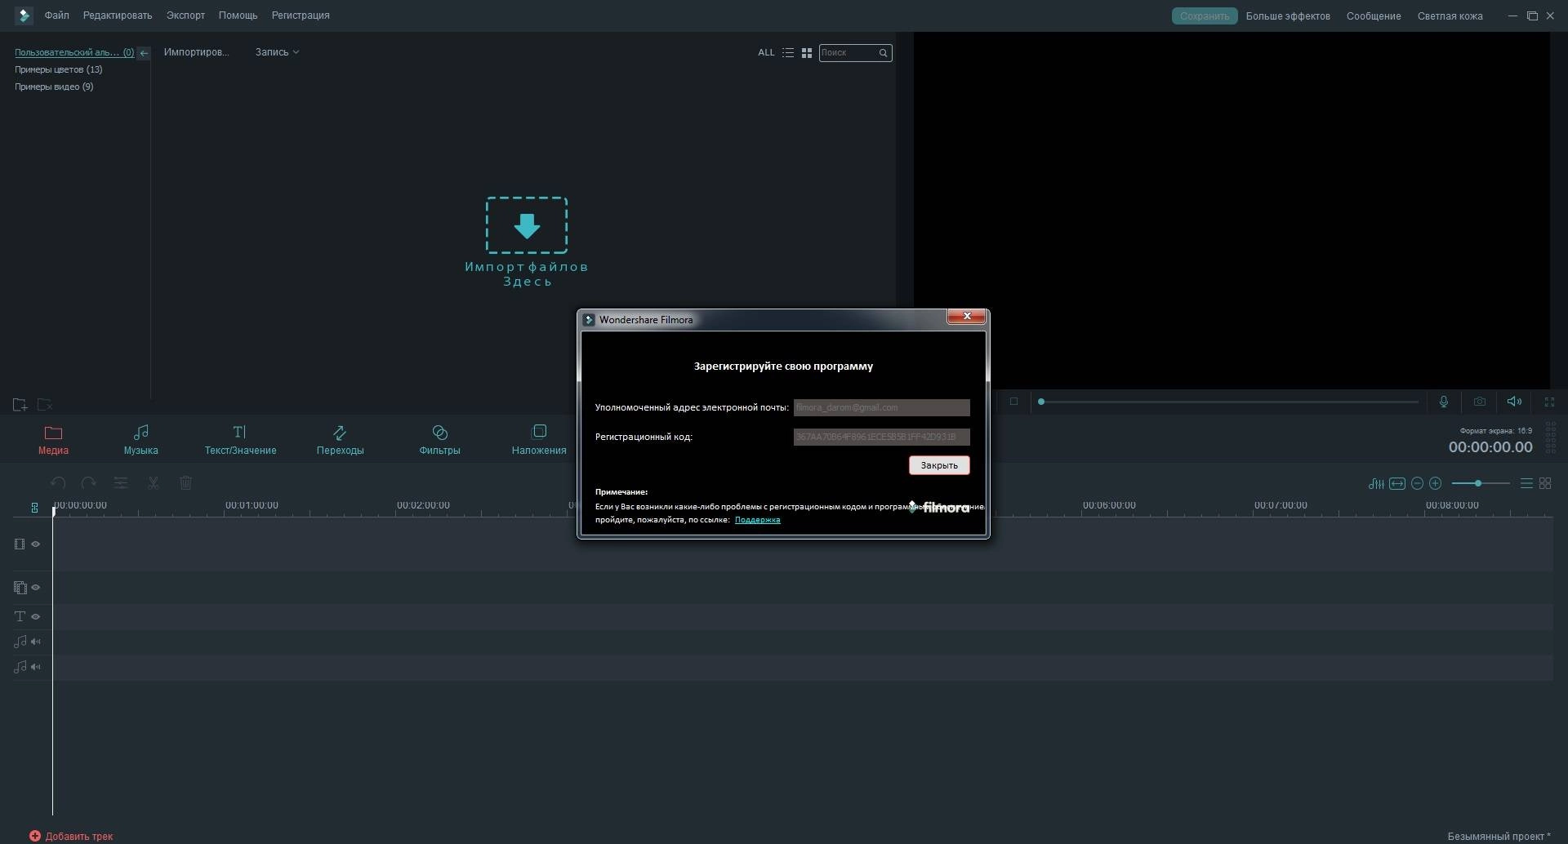Toggle visibility eye of the video track
This screenshot has height=844, width=1568.
35,544
